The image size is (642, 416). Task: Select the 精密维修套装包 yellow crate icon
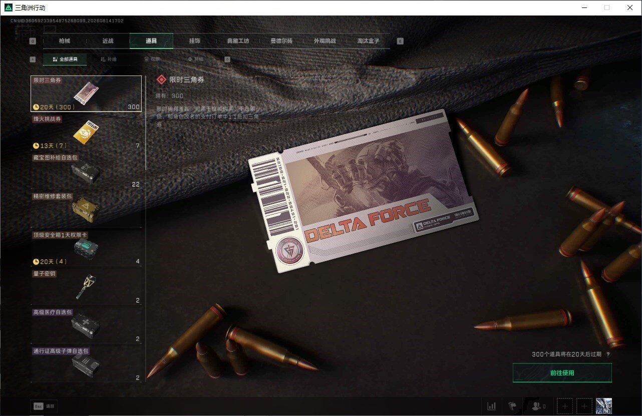coord(86,209)
